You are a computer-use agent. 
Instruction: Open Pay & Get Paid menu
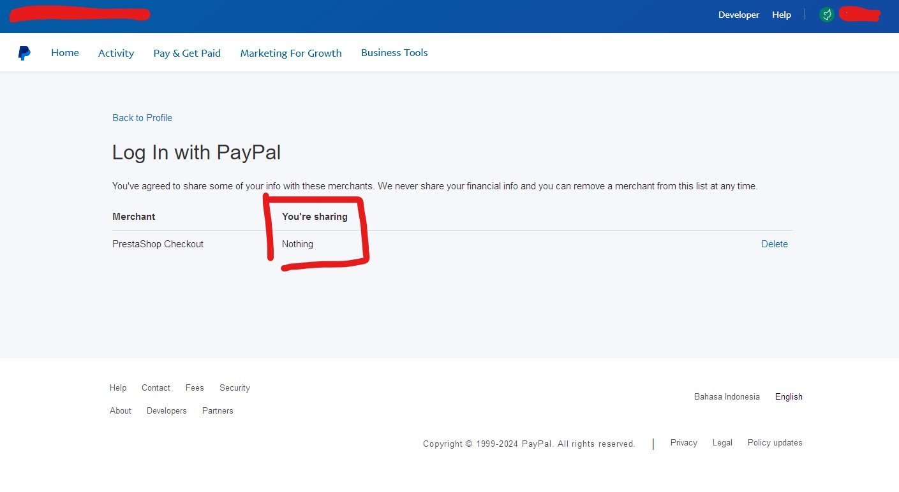click(187, 53)
